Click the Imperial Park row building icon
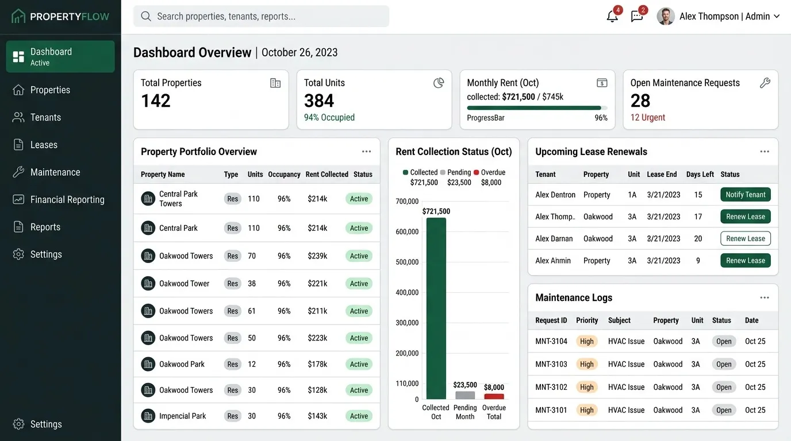Viewport: 791px width, 441px height. point(148,416)
